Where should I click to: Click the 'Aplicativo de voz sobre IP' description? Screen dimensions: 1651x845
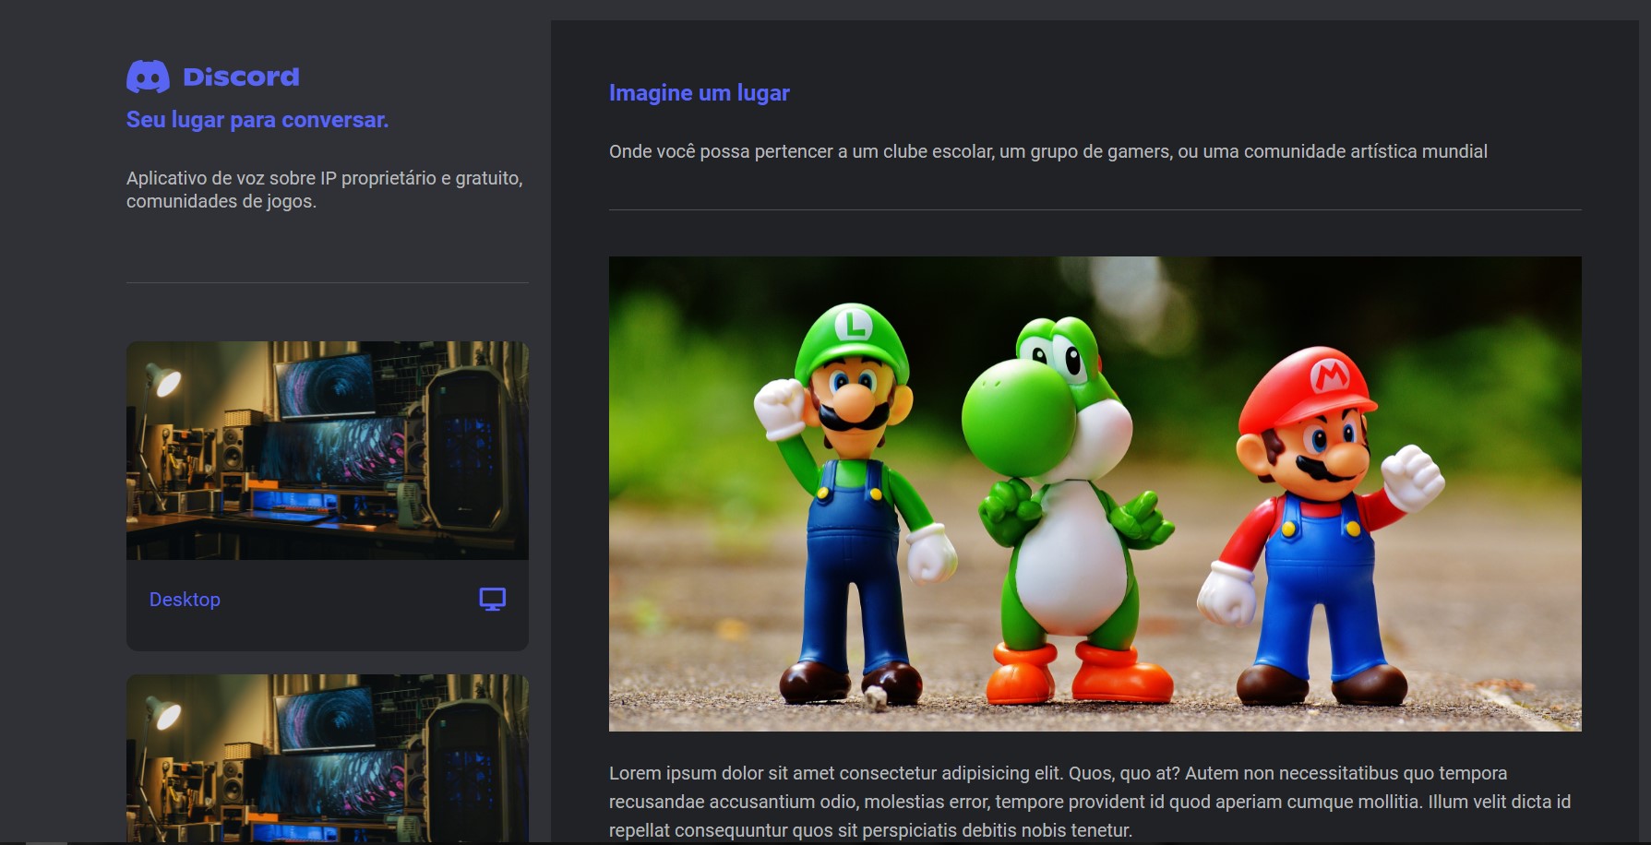click(x=324, y=189)
